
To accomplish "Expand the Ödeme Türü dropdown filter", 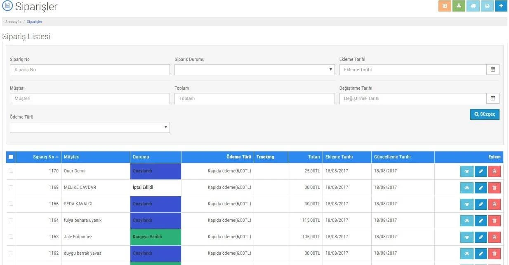I will [x=90, y=127].
